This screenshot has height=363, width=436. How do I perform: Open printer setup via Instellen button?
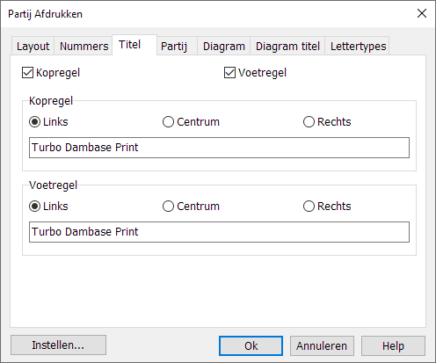(x=58, y=345)
